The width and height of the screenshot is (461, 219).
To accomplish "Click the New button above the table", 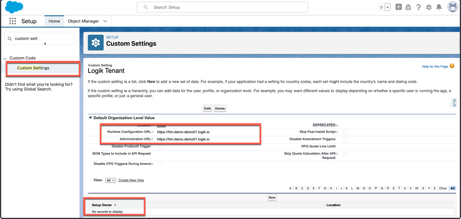I will click(272, 198).
